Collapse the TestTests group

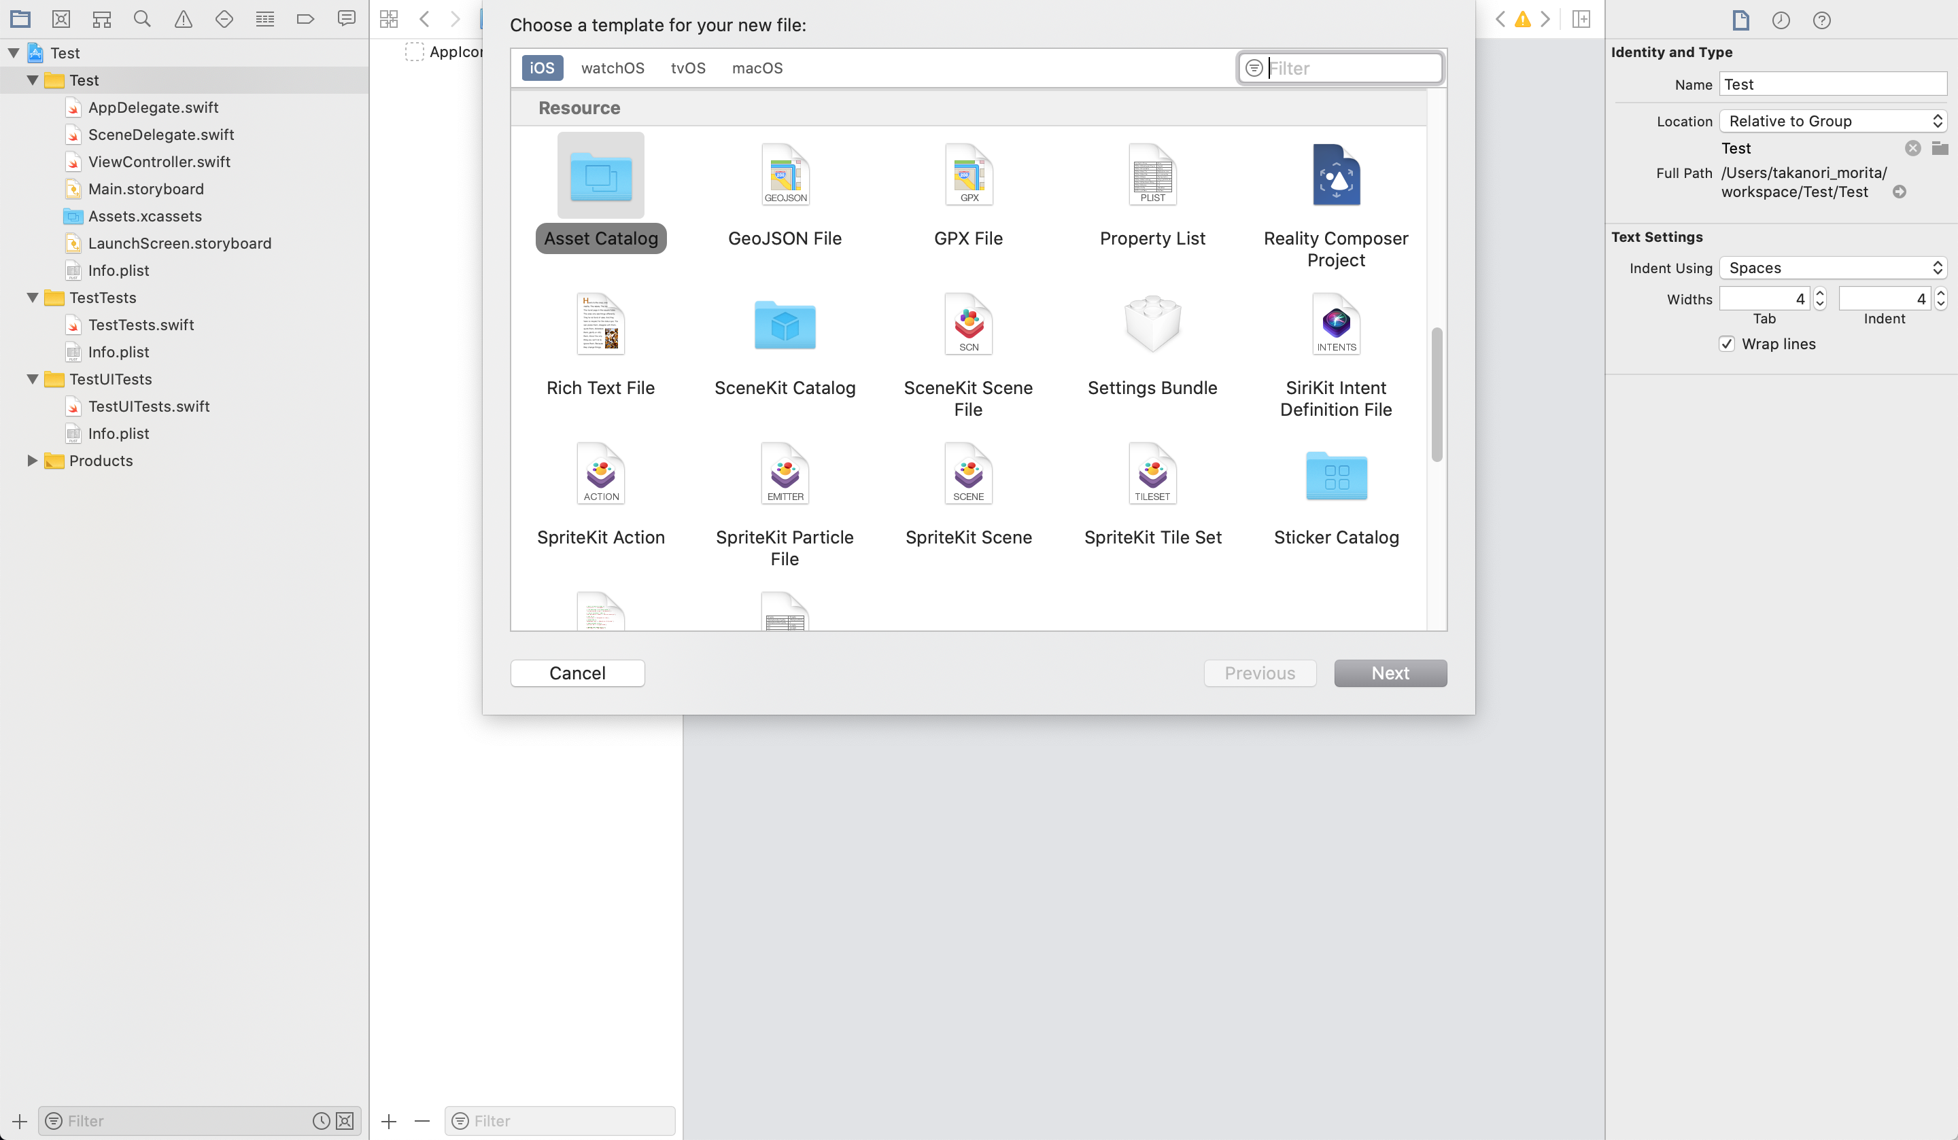click(33, 298)
